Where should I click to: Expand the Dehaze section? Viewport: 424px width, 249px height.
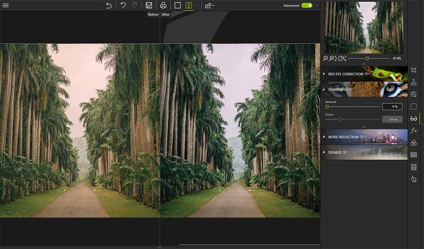[x=324, y=153]
